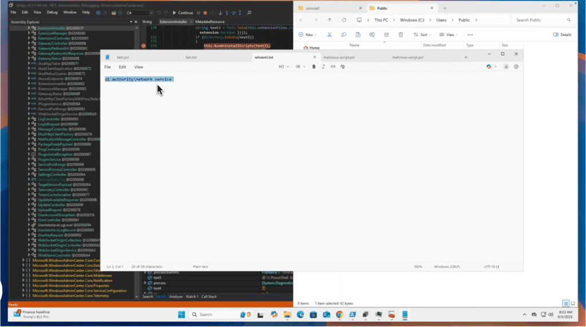Screen dimensions: 586x327
Task: Open the Watch 1 tab in dnSpy
Action: point(192,297)
